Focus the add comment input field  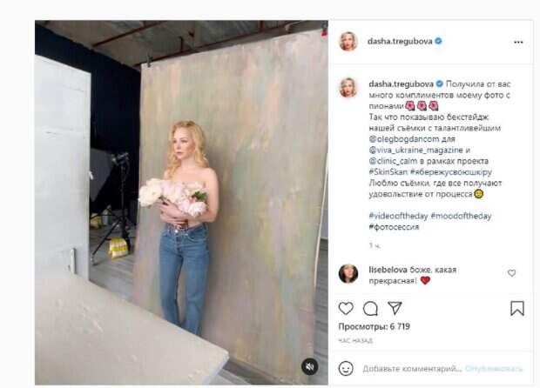pyautogui.click(x=412, y=369)
